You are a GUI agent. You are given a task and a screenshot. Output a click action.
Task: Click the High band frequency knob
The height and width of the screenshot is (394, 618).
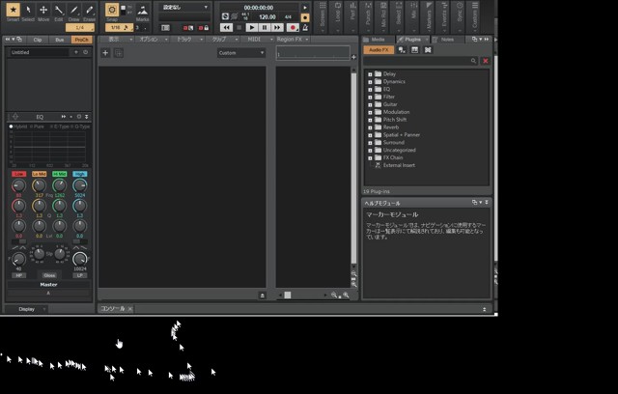point(80,185)
